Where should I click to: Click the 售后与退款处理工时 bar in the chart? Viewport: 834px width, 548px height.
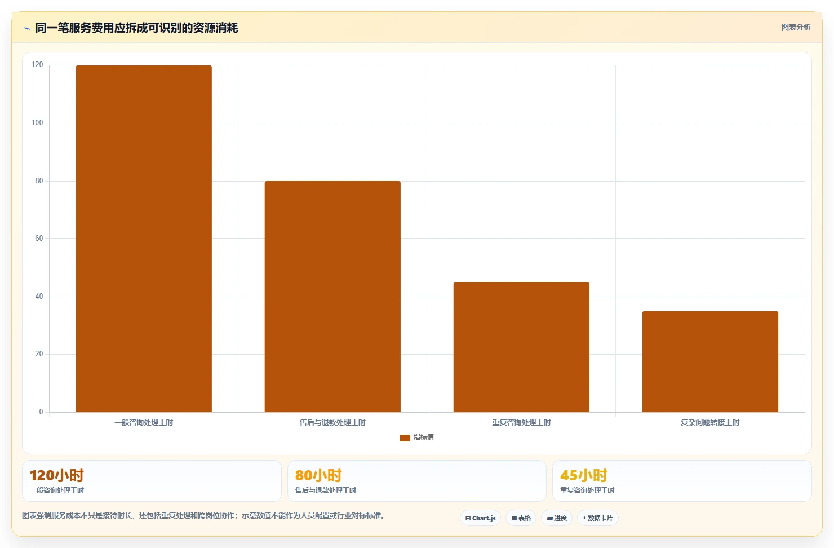[x=332, y=297]
